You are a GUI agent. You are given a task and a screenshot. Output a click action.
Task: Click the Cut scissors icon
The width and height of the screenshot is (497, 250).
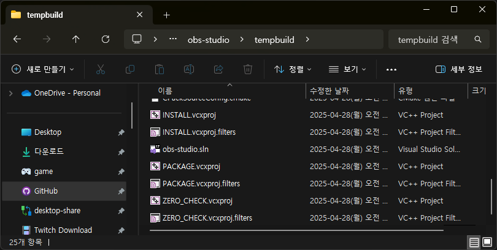(101, 69)
